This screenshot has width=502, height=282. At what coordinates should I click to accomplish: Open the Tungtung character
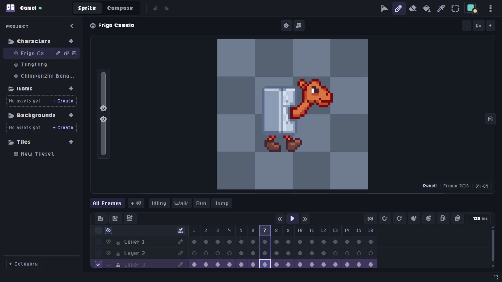[41, 65]
